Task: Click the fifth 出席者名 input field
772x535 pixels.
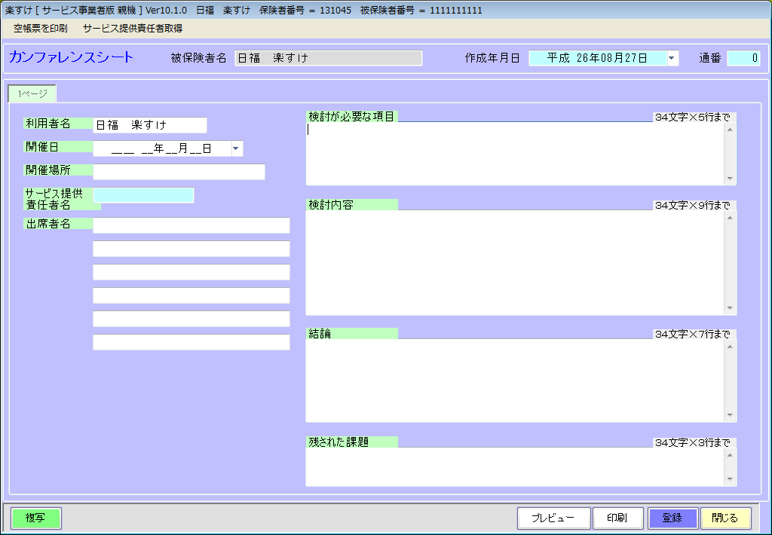Action: [191, 319]
